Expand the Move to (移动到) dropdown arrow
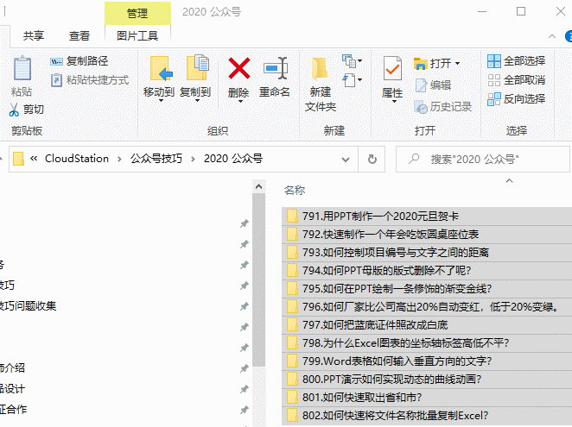The height and width of the screenshot is (427, 572). coord(161,101)
